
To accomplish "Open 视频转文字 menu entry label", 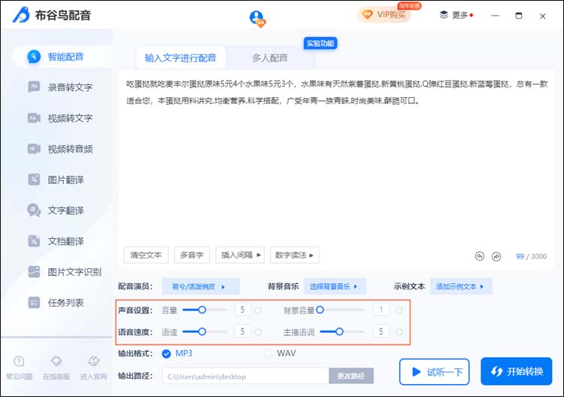I will pos(70,118).
